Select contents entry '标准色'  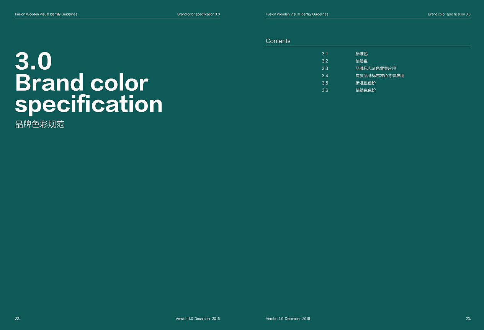point(361,54)
